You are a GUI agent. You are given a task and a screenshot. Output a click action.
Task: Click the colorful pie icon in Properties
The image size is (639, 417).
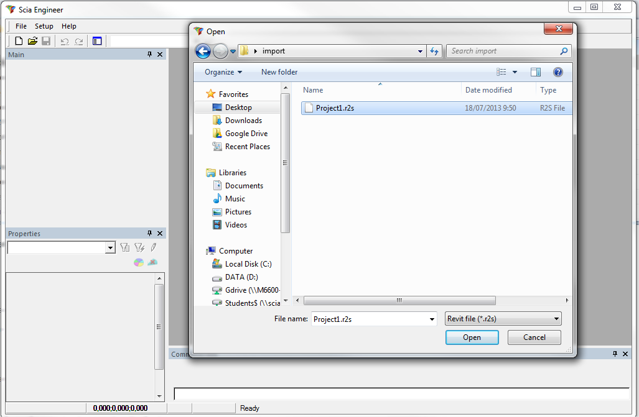click(139, 262)
